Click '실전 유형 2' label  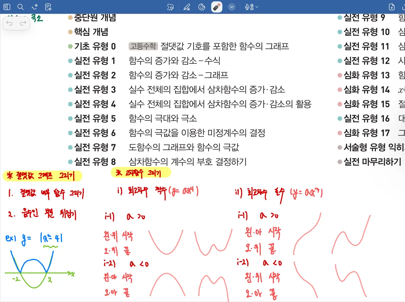click(95, 75)
